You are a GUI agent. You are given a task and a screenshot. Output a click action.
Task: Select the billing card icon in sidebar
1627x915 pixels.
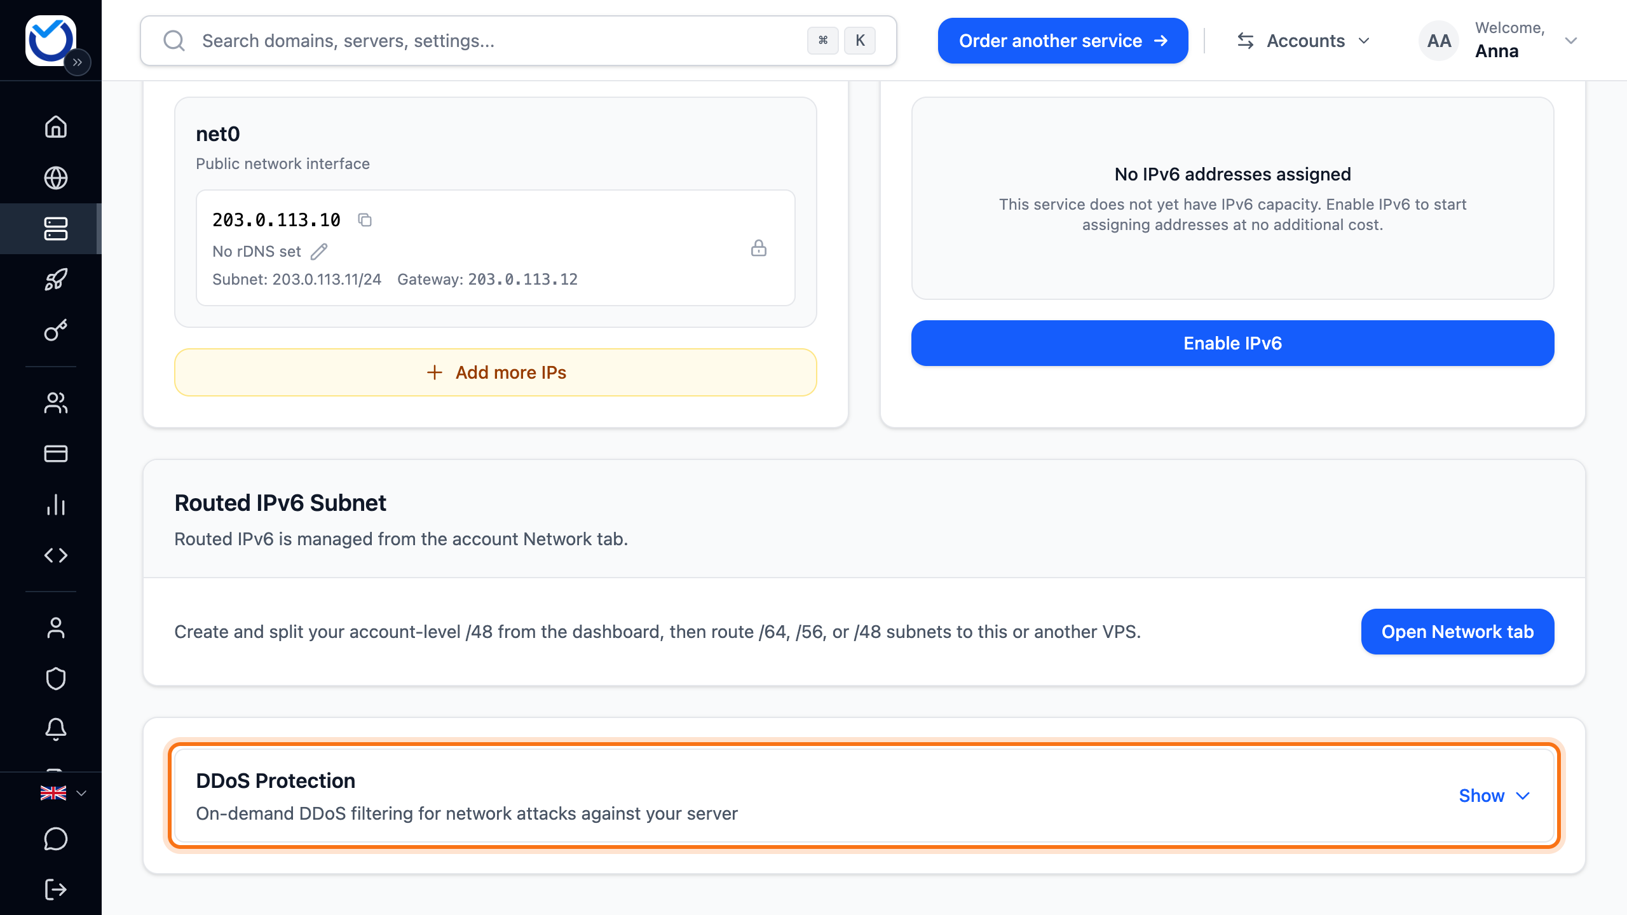point(56,454)
